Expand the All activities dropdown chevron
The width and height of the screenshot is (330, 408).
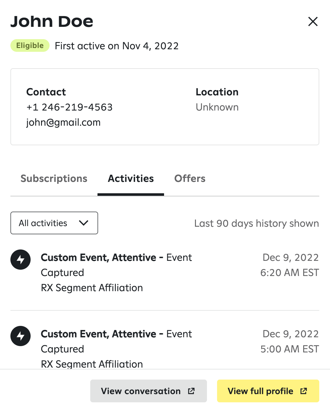click(x=84, y=223)
